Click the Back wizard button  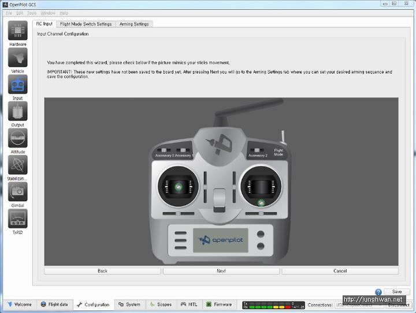click(x=102, y=271)
